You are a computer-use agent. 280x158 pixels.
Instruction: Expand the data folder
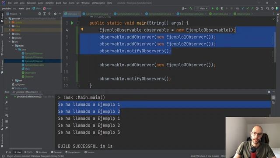pos(10,34)
